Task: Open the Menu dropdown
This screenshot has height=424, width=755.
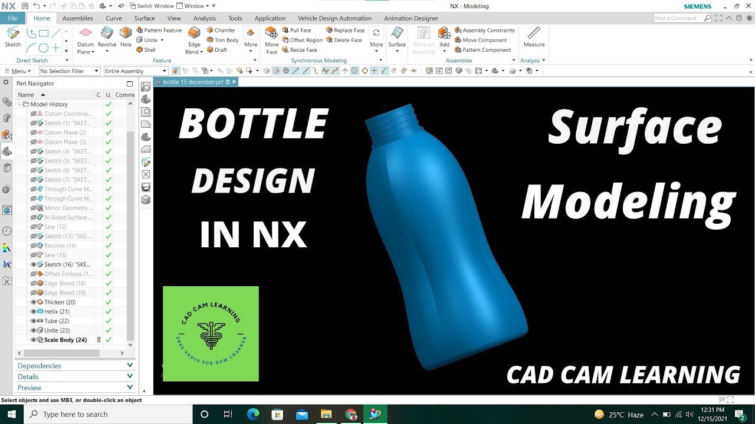Action: click(x=17, y=71)
